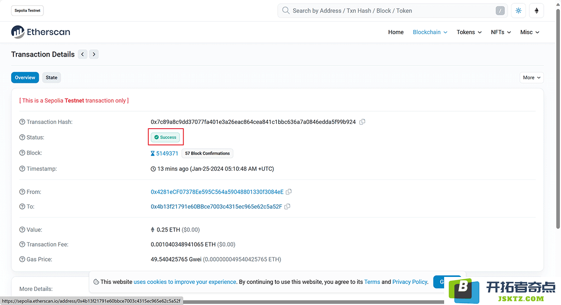Click help icon beside Transaction Fee
Screen dimensions: 561x305
point(22,244)
